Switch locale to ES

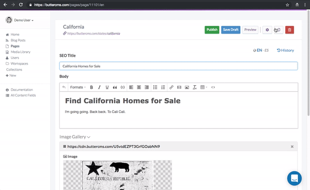click(x=267, y=51)
